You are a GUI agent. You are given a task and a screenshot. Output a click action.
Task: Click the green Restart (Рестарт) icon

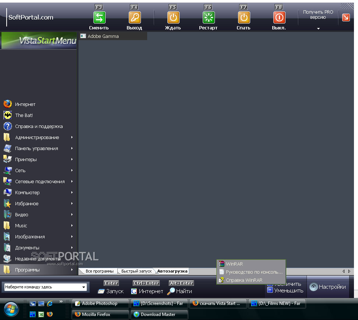tap(209, 18)
